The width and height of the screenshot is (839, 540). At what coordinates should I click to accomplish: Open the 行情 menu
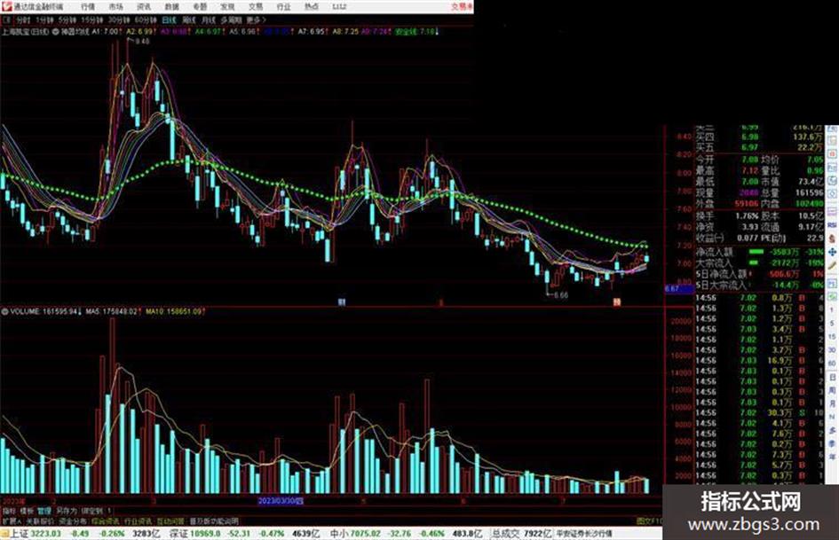pyautogui.click(x=88, y=7)
